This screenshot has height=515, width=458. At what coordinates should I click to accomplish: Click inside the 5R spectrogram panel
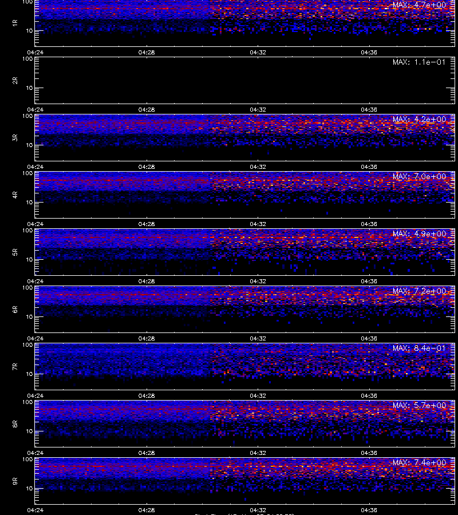245,252
